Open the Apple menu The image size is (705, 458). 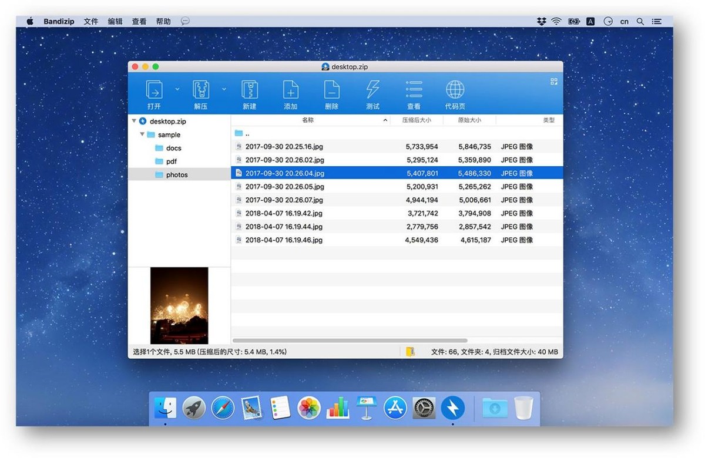[29, 21]
